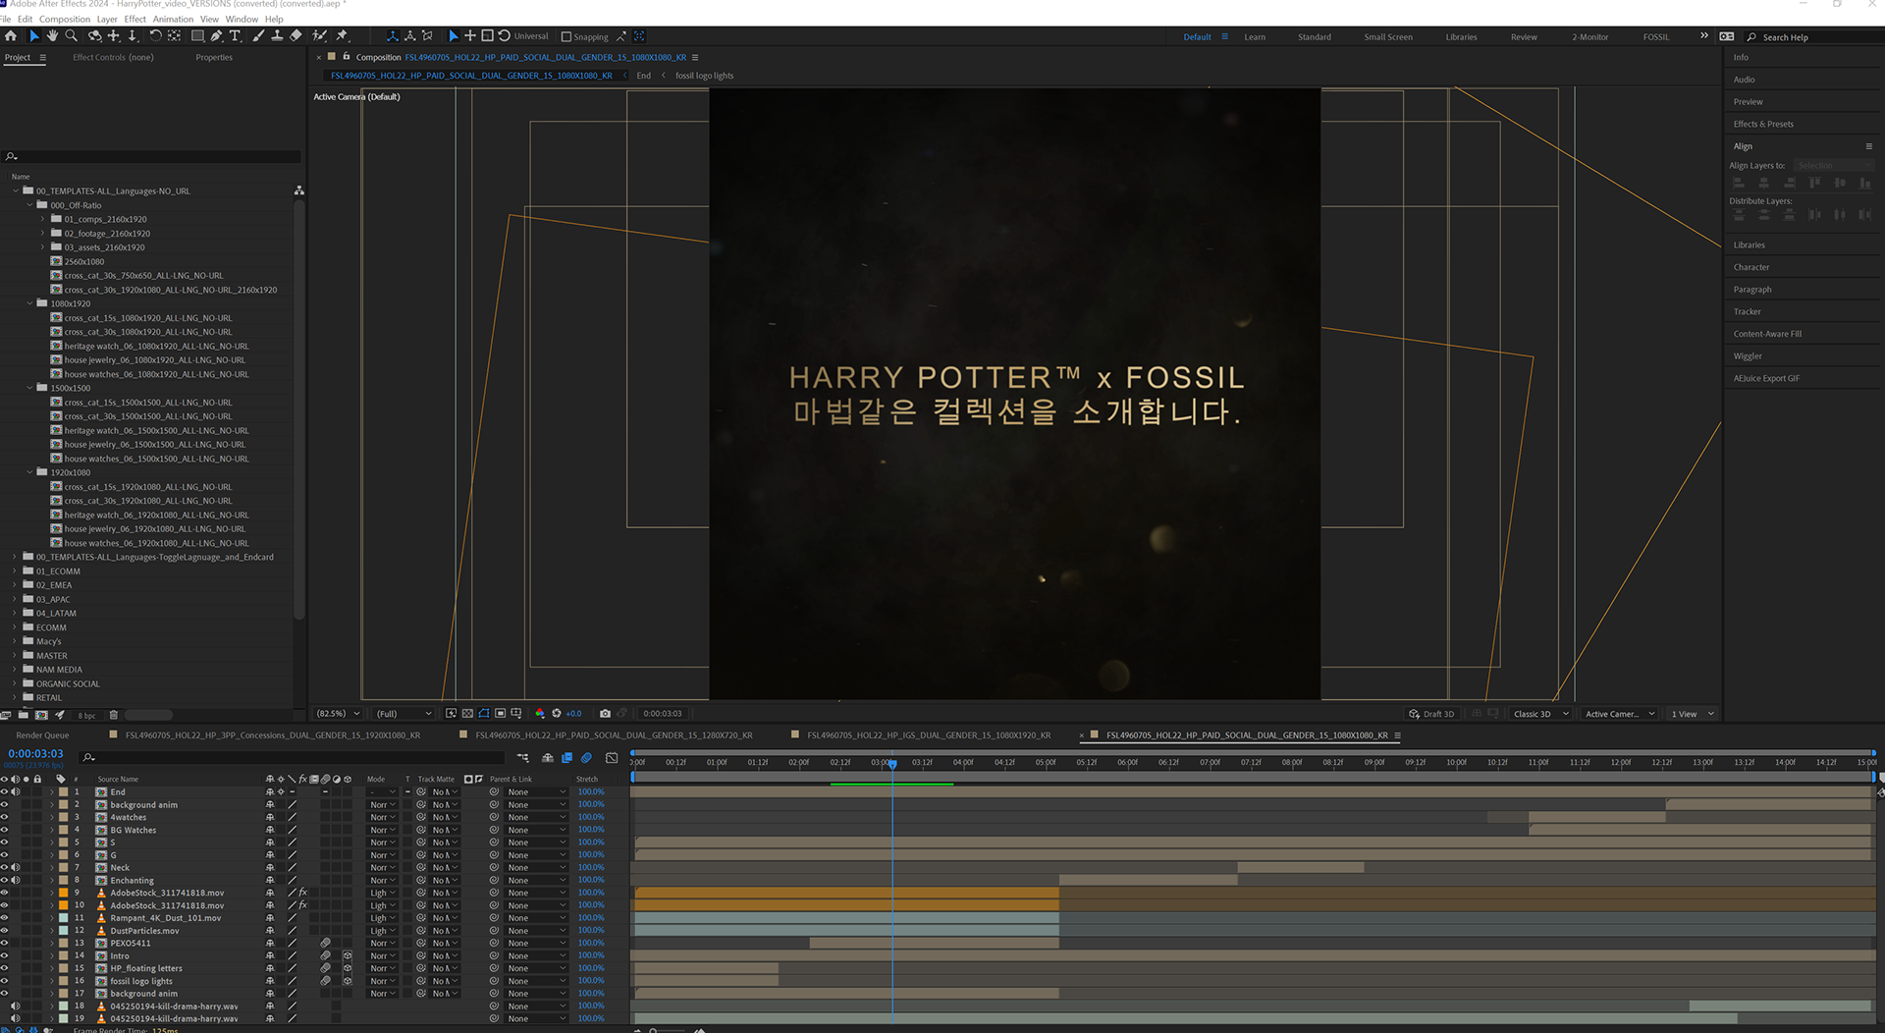This screenshot has width=1885, height=1033.
Task: Open the Active Camera view dropdown
Action: (1620, 714)
